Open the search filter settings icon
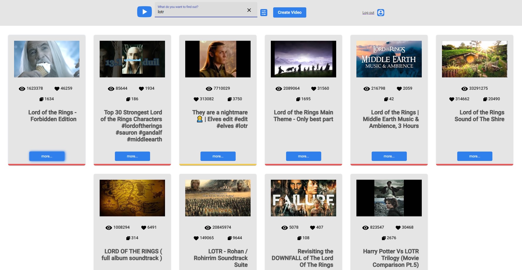This screenshot has width=522, height=270. pyautogui.click(x=264, y=13)
